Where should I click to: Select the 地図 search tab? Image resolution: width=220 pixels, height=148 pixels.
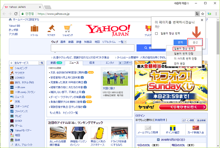pyautogui.click(x=97, y=42)
